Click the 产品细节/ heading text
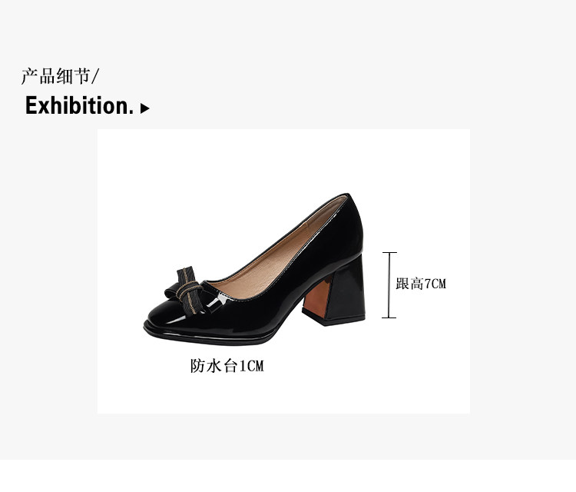Image resolution: width=576 pixels, height=492 pixels. click(x=60, y=76)
